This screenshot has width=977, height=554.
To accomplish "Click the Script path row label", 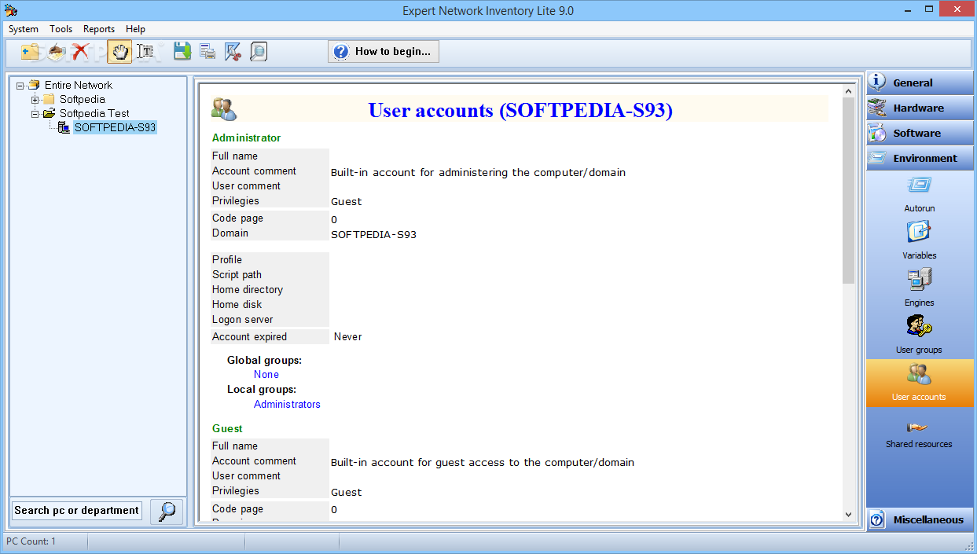I will pos(237,275).
